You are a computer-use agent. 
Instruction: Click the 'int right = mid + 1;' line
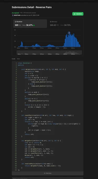tap(33, 117)
